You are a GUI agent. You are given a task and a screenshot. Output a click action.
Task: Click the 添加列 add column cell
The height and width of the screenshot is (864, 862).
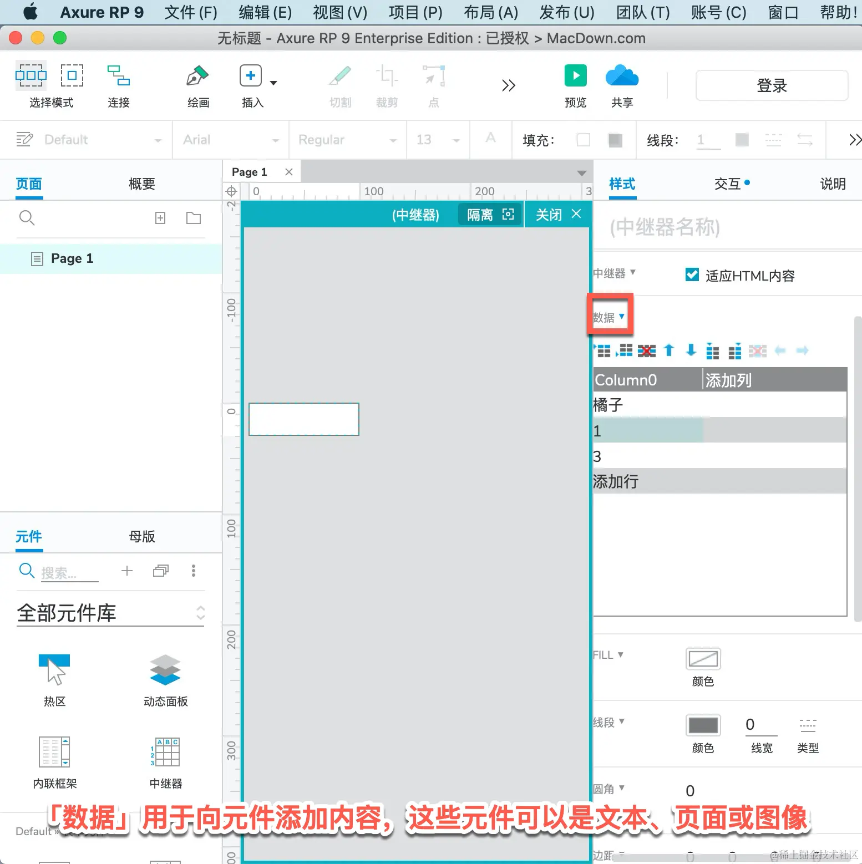pyautogui.click(x=775, y=380)
